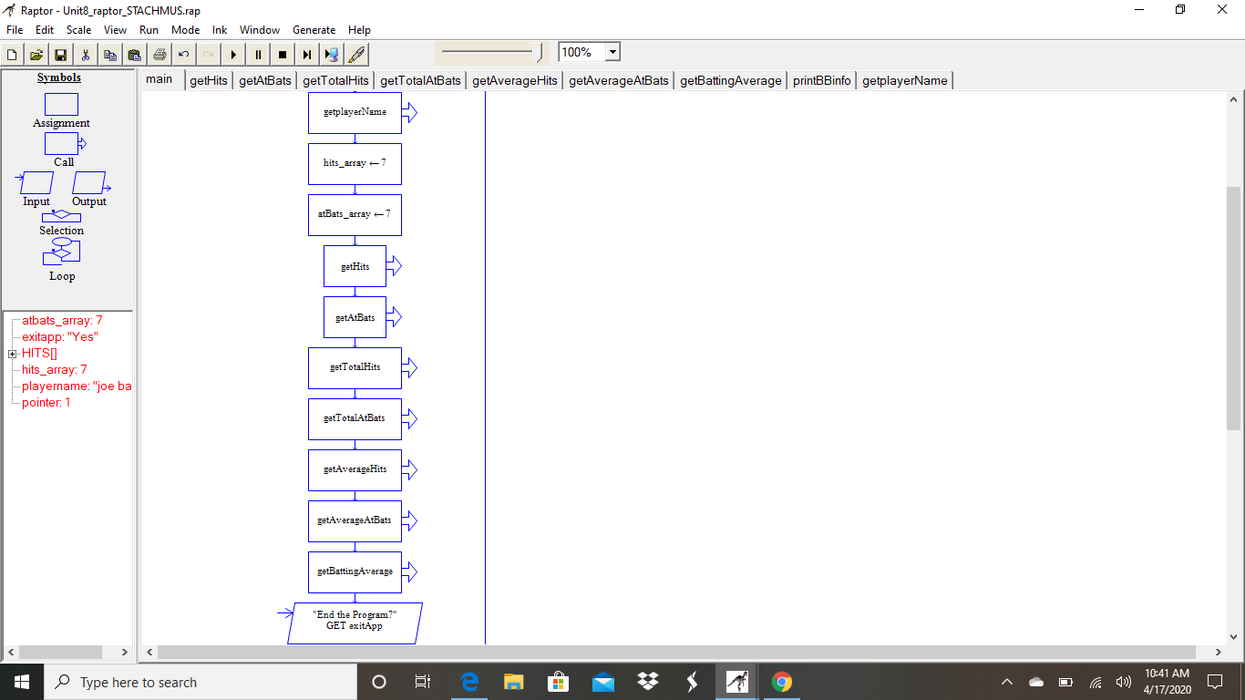Activate the Ink pen tool on the toolbar
The width and height of the screenshot is (1245, 700).
pyautogui.click(x=356, y=52)
